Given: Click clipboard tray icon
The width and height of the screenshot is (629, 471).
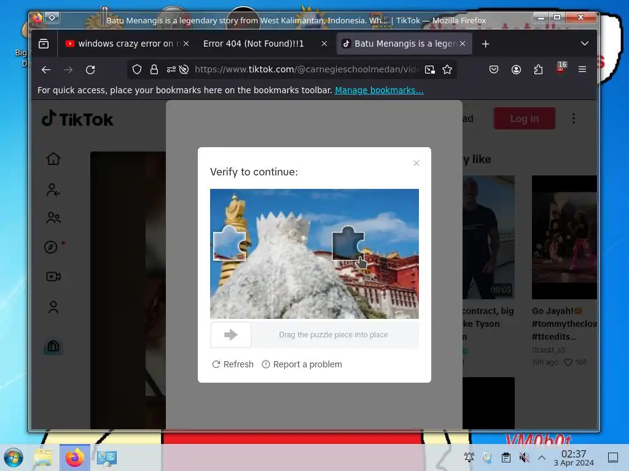Looking at the screenshot, I should pos(506,457).
